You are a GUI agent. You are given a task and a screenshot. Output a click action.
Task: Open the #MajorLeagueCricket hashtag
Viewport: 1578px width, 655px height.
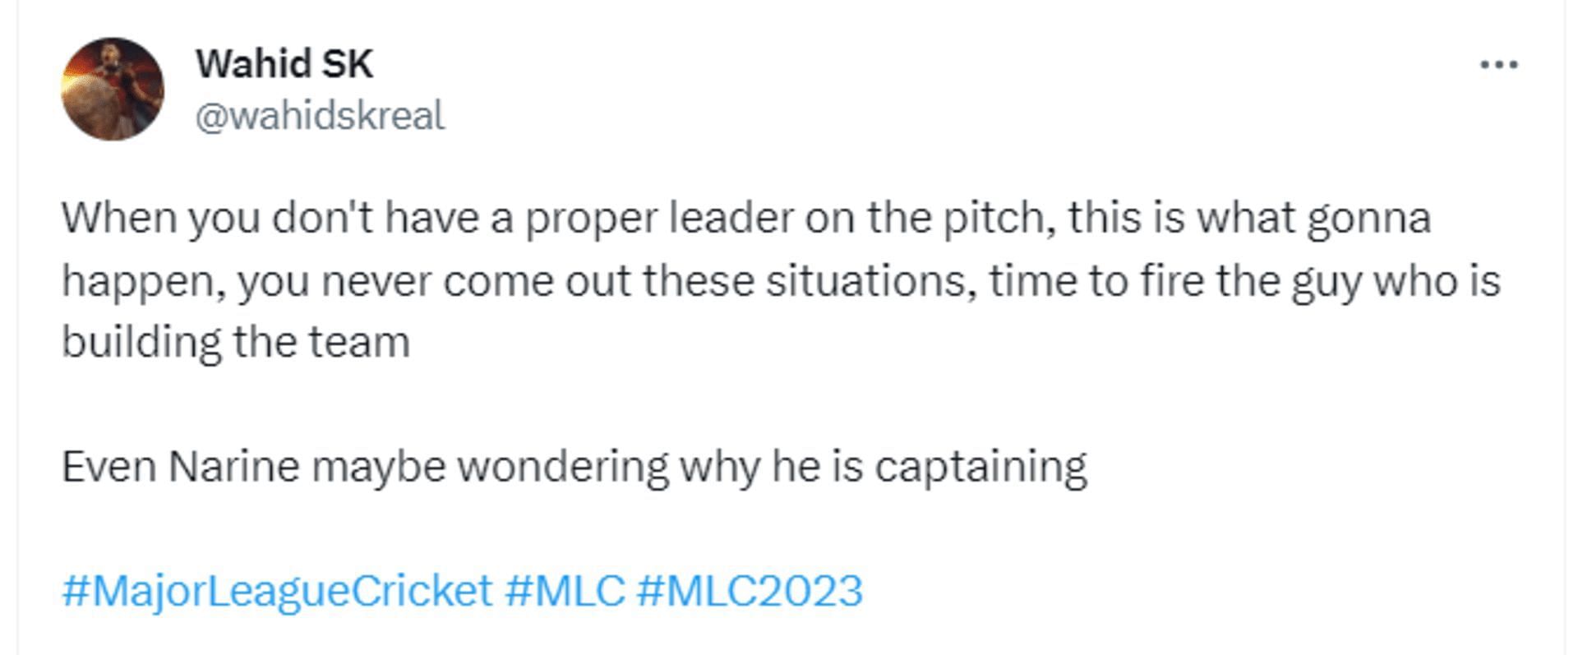point(277,592)
